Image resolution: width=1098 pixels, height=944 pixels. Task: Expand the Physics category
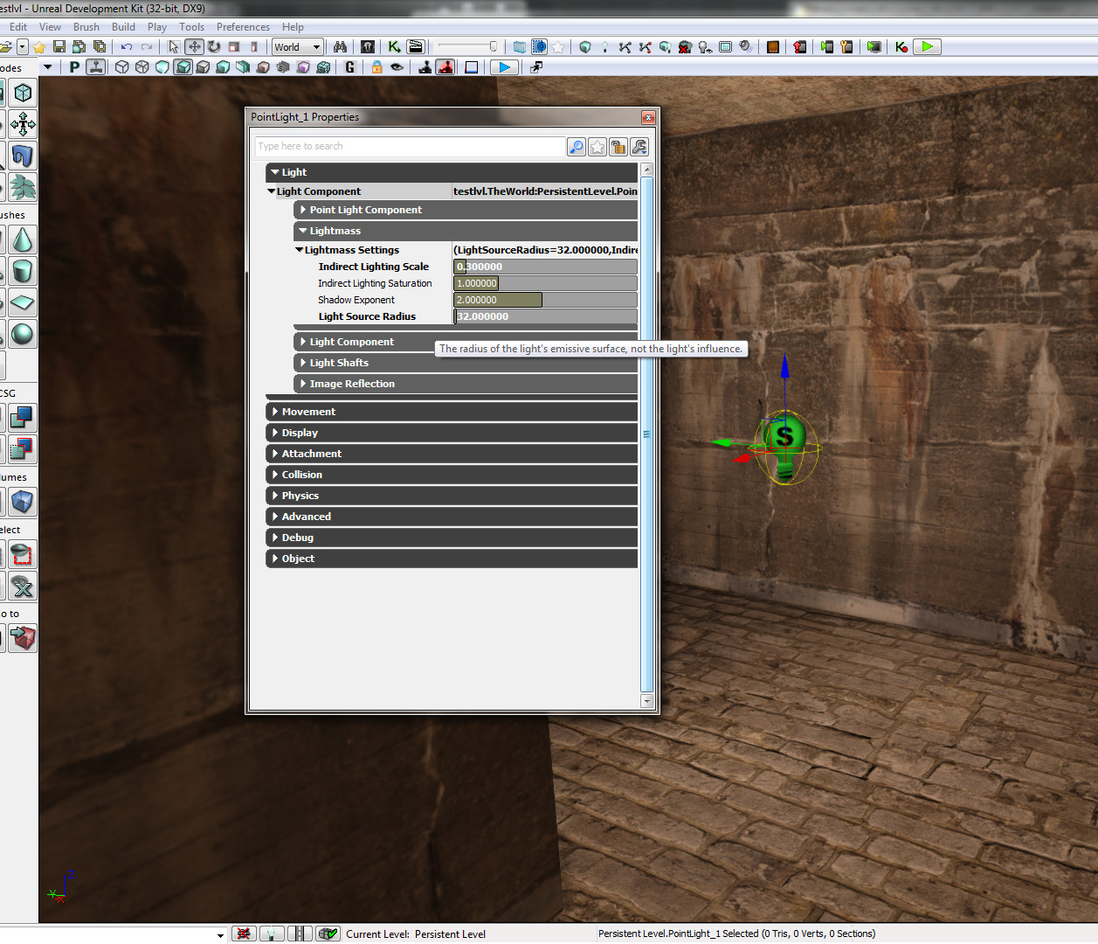pyautogui.click(x=452, y=496)
